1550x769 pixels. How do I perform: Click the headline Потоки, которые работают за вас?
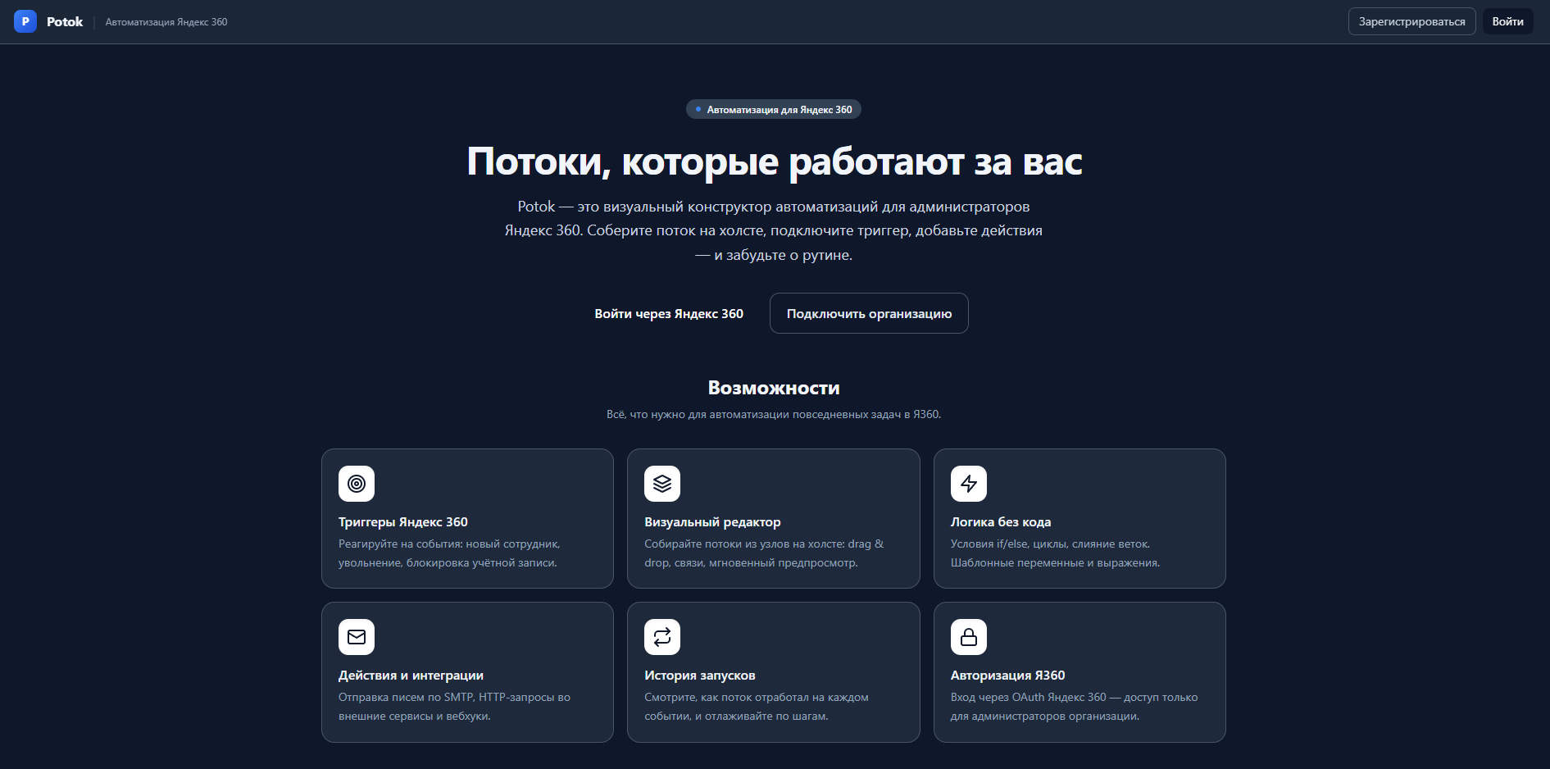point(775,162)
